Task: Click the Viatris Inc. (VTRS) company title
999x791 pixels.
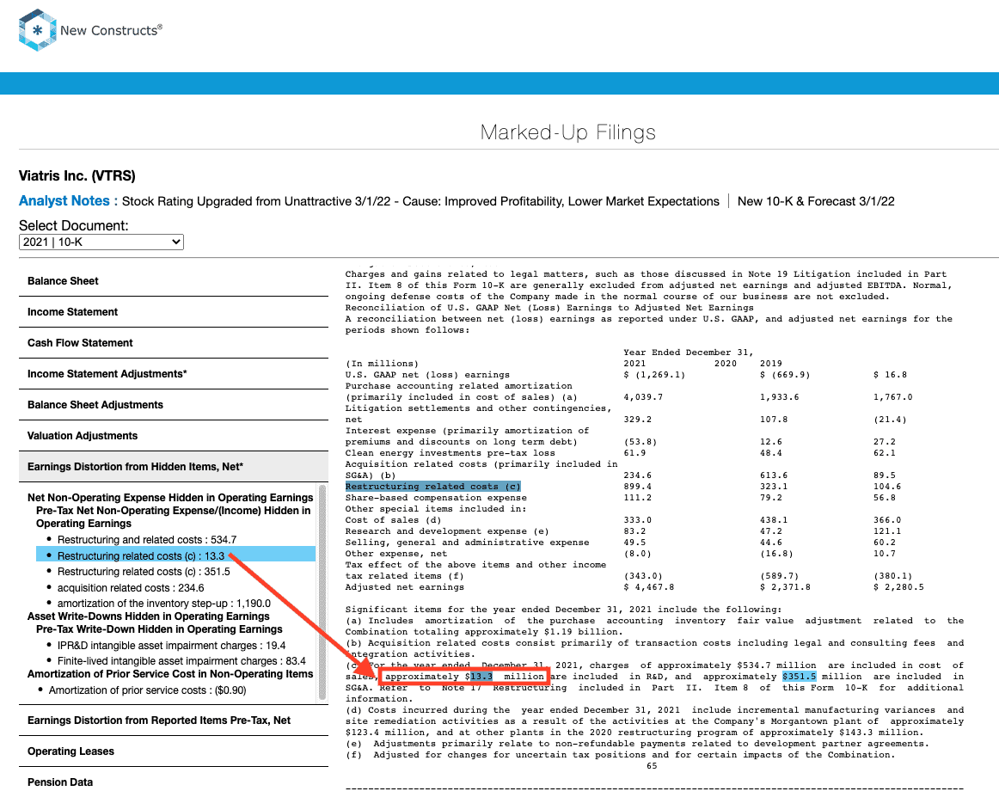Action: coord(77,176)
